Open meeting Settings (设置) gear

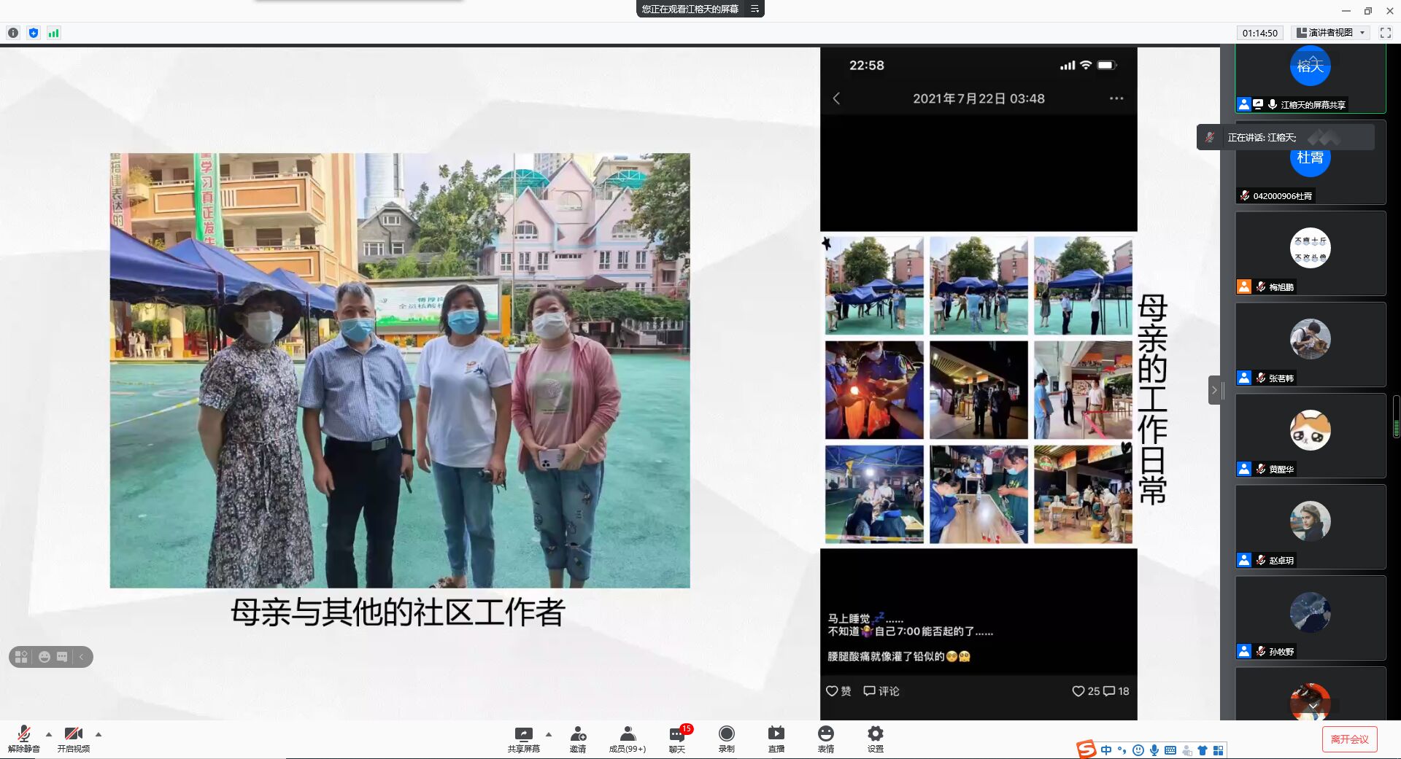[x=875, y=734]
